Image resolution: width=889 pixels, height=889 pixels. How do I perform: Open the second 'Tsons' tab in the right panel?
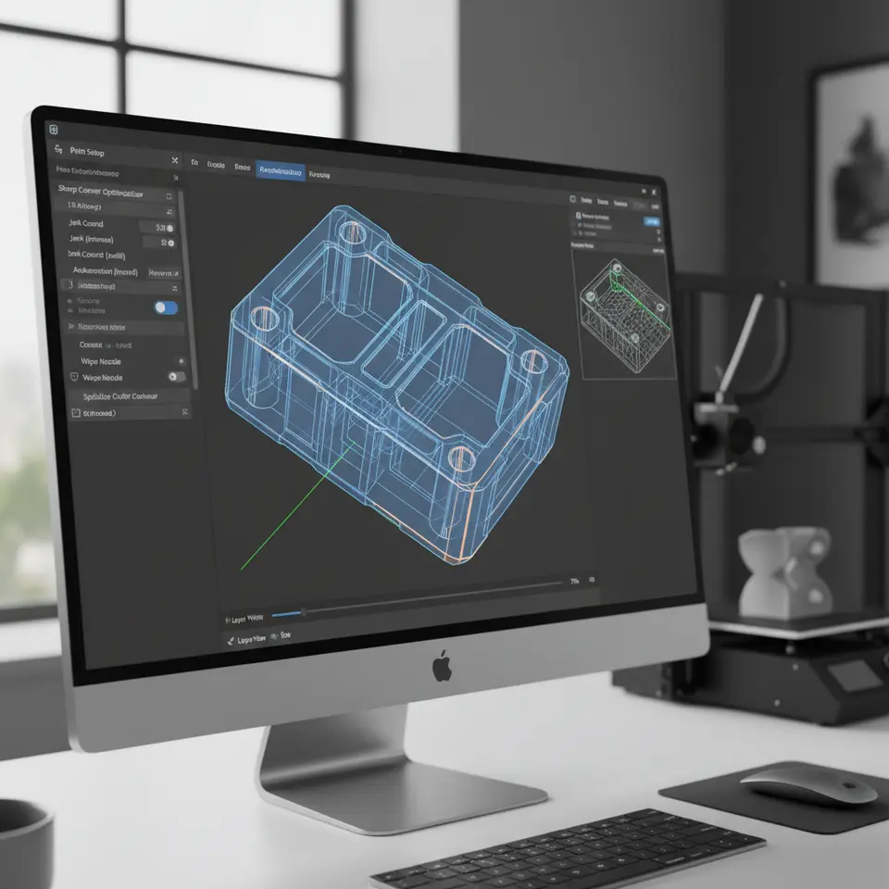(603, 202)
